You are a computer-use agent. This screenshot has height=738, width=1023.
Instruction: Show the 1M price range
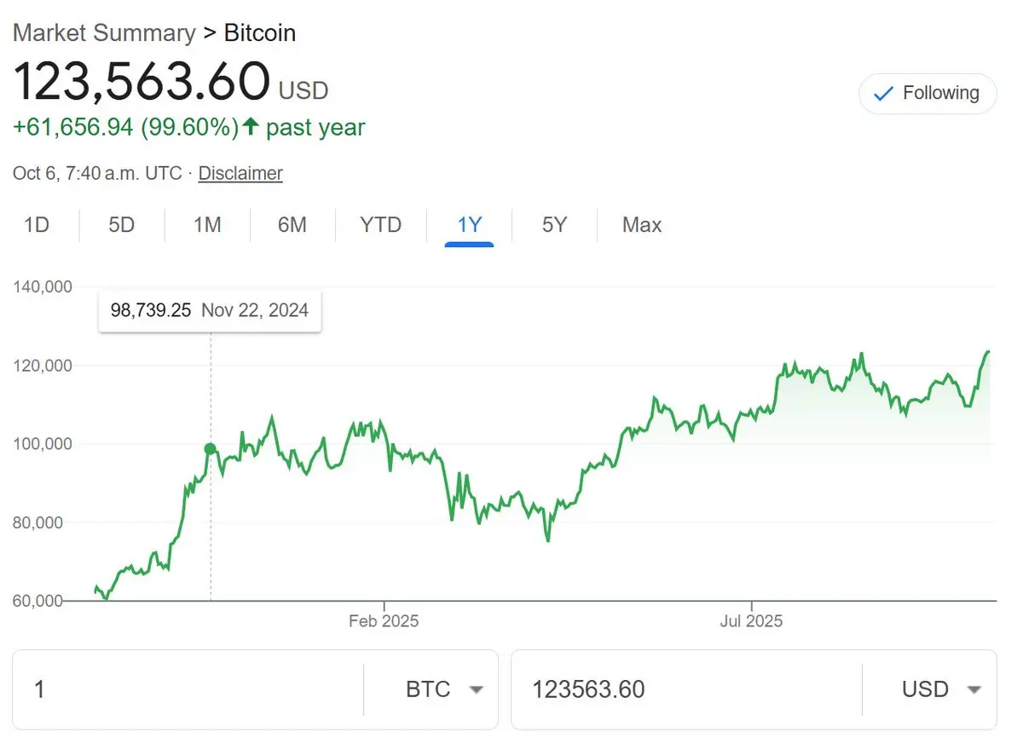[207, 225]
